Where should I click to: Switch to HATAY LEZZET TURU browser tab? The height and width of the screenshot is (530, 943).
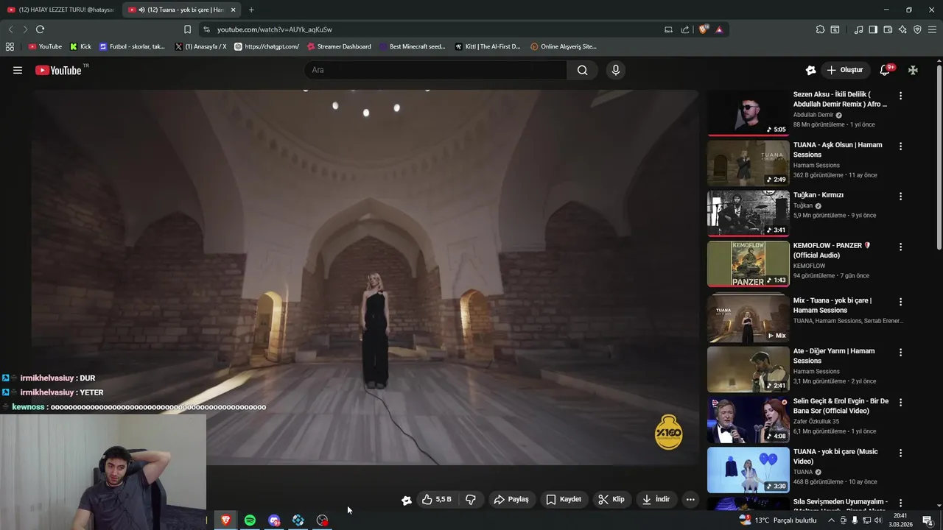[60, 10]
